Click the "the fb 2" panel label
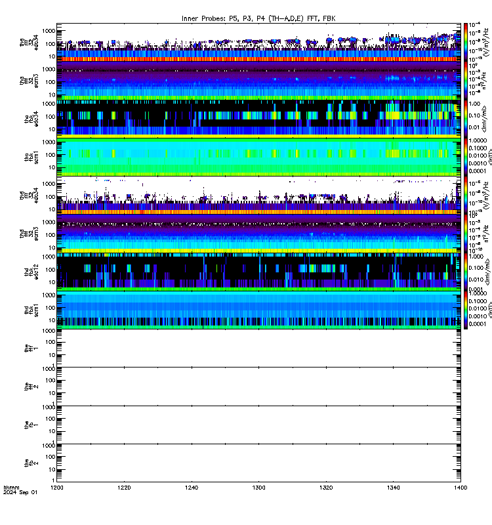The image size is (492, 525). pos(31,463)
